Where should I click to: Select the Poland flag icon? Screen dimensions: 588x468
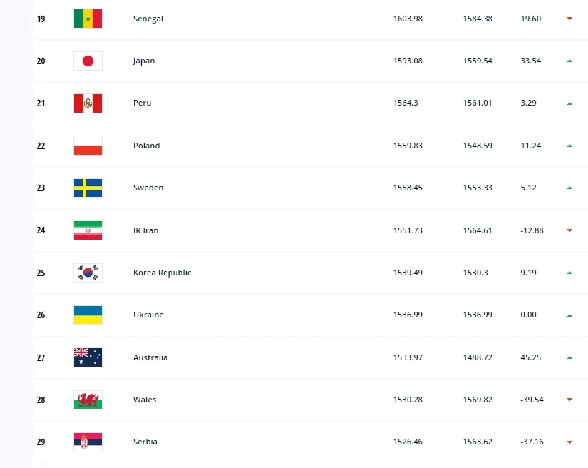point(88,146)
